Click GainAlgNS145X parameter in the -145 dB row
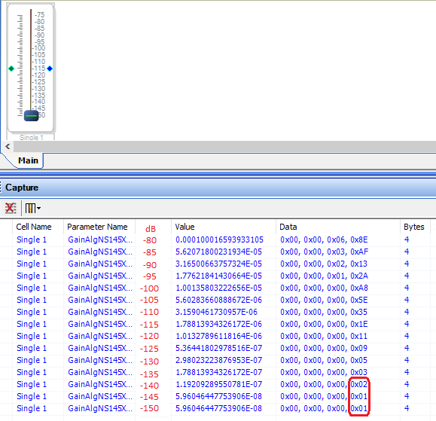 pyautogui.click(x=100, y=397)
